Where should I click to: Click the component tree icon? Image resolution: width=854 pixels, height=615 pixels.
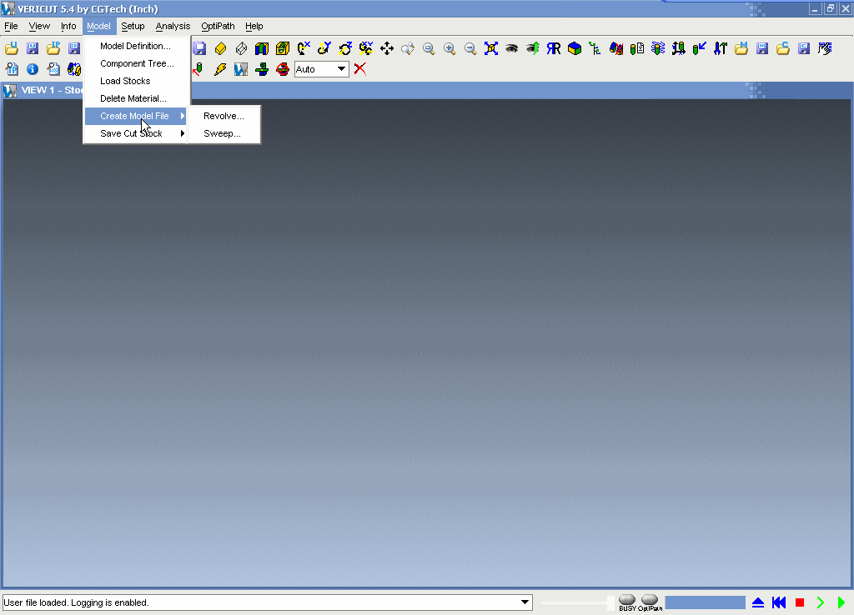tap(595, 48)
